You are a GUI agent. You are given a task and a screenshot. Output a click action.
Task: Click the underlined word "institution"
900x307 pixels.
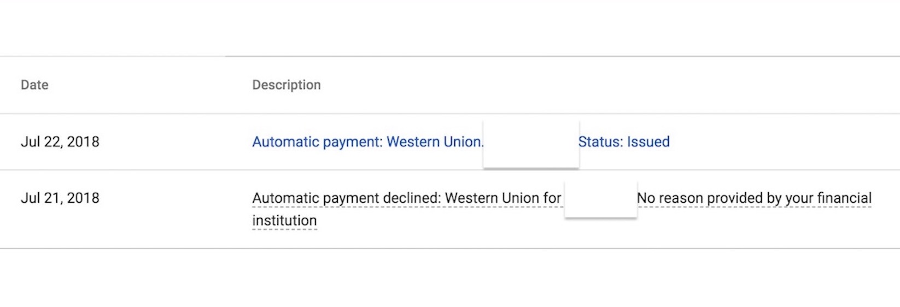pos(284,221)
